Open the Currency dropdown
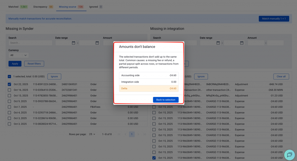 pos(19,55)
